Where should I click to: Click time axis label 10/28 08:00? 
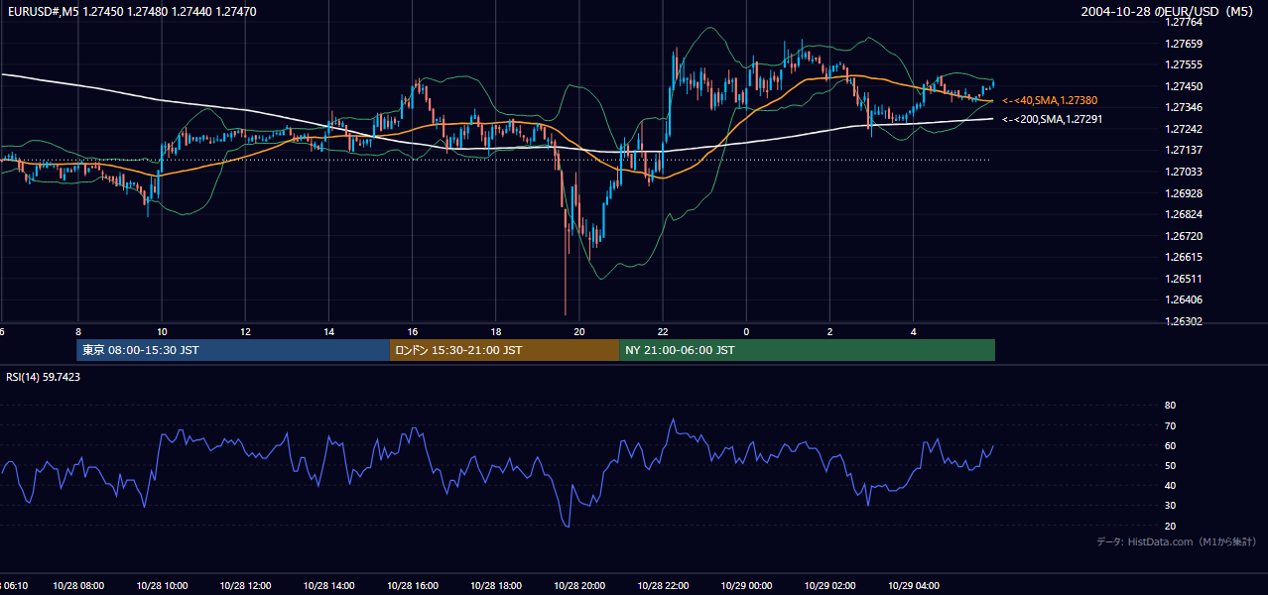point(77,586)
